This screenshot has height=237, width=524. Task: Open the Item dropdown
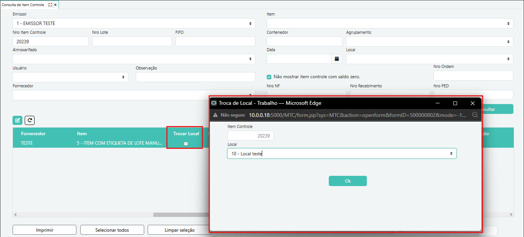(x=390, y=24)
